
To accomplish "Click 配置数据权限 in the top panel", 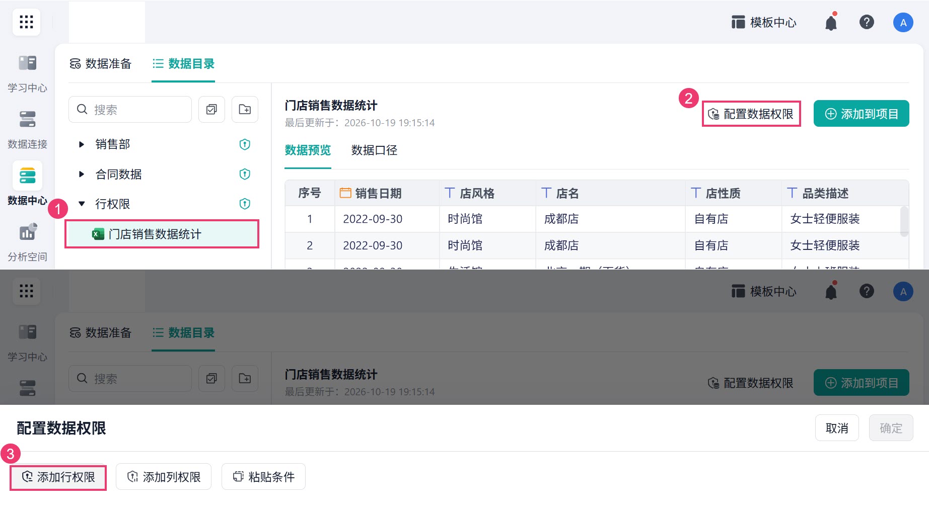I will pos(751,114).
